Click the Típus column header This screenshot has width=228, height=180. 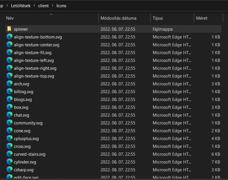point(158,18)
